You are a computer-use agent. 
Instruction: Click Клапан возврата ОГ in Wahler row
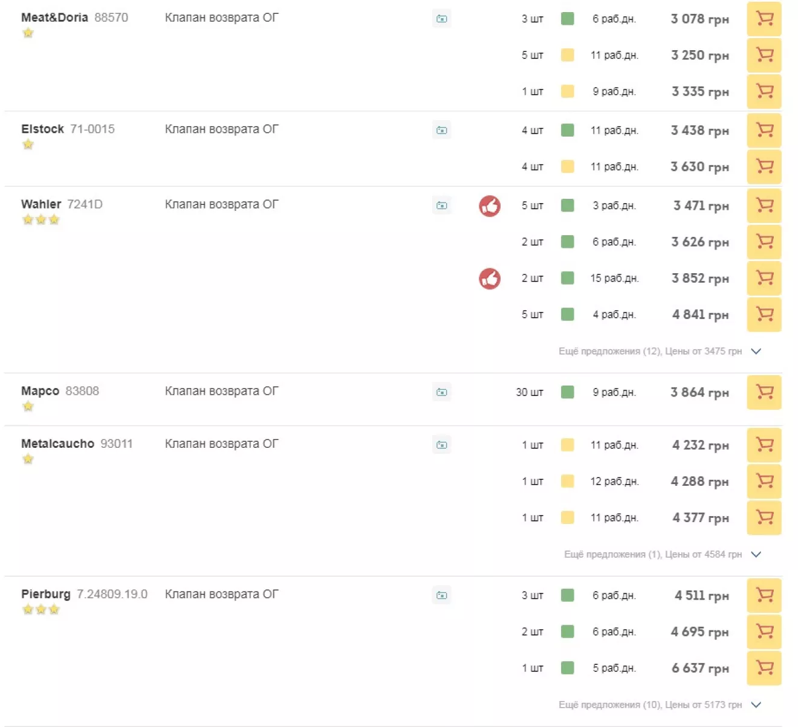(222, 204)
